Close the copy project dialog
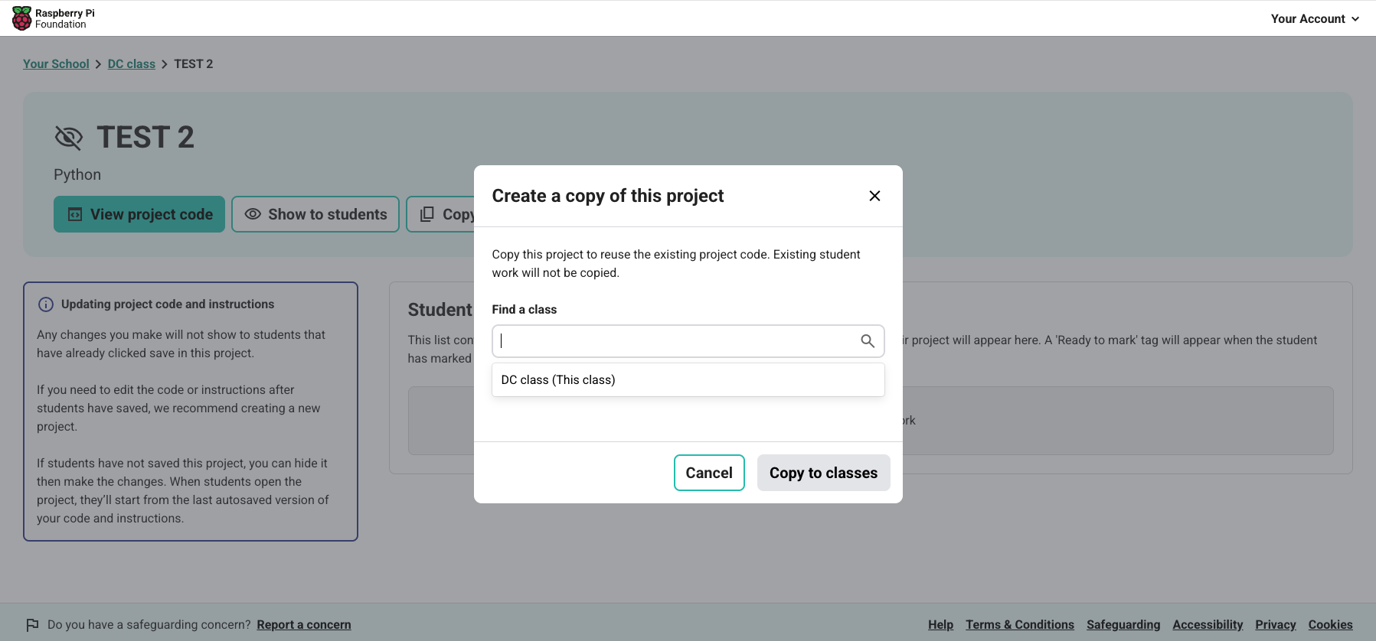1376x641 pixels. pos(874,196)
